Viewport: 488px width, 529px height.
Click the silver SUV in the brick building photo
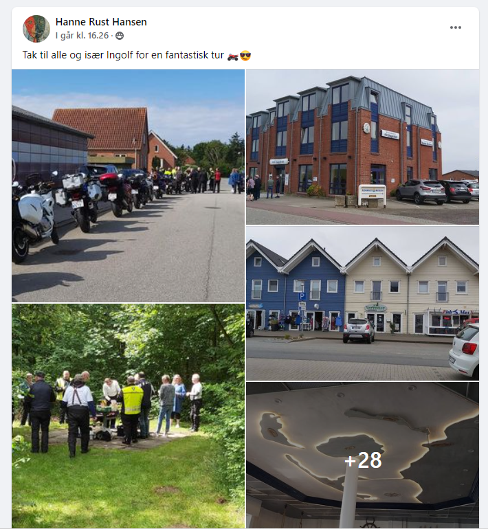[421, 191]
